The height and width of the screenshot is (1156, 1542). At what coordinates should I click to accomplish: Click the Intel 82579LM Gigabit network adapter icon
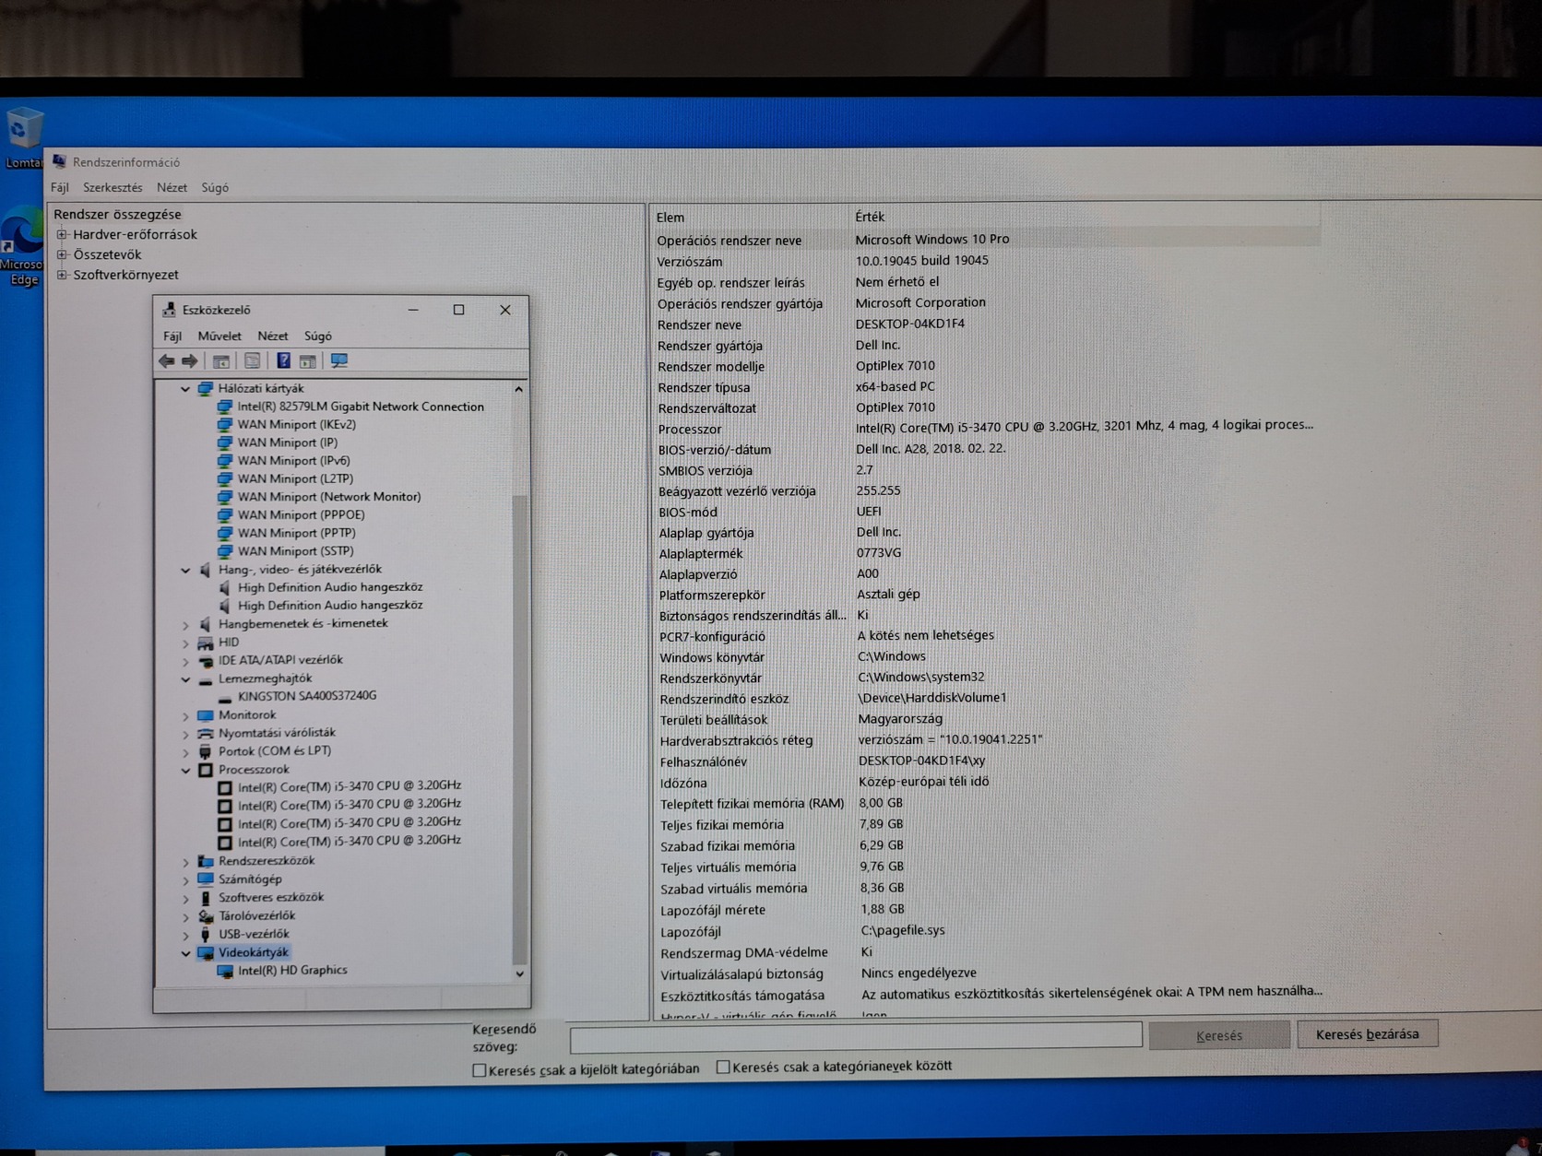tap(224, 407)
